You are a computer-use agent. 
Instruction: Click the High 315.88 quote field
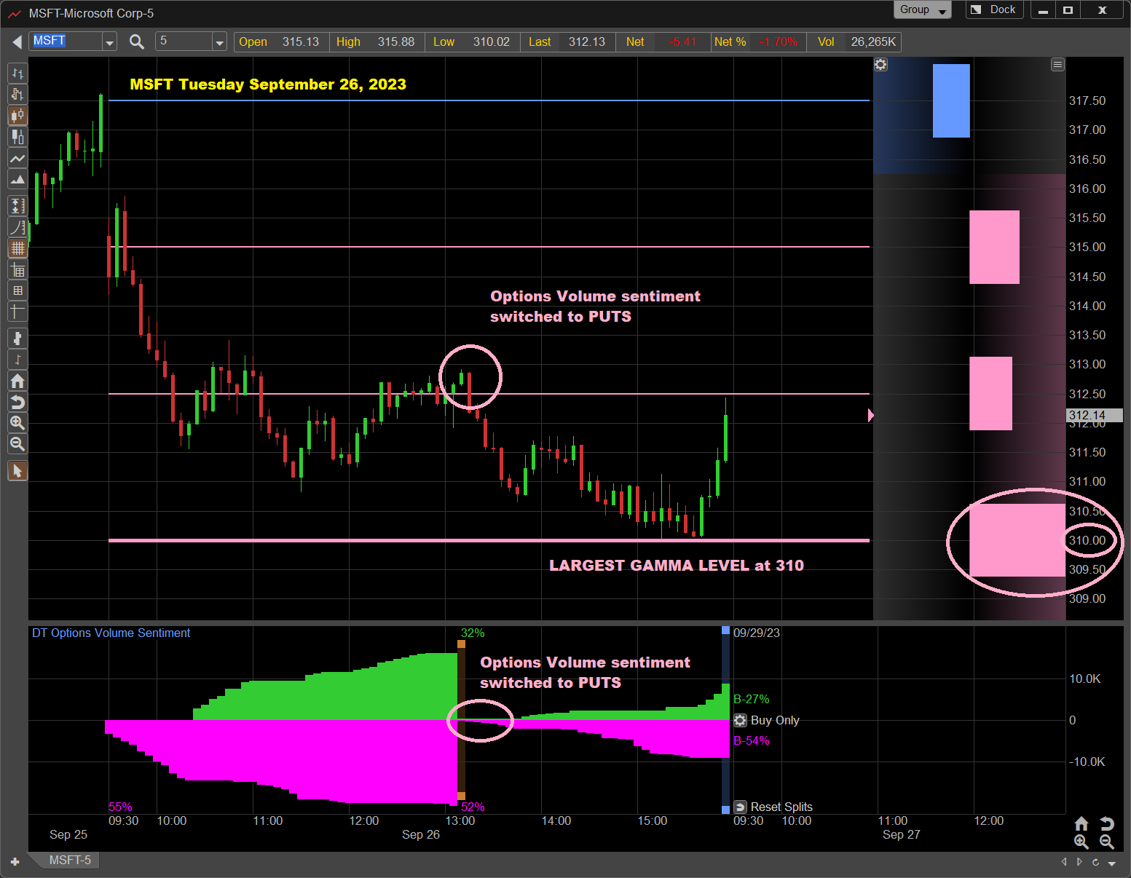pos(377,42)
